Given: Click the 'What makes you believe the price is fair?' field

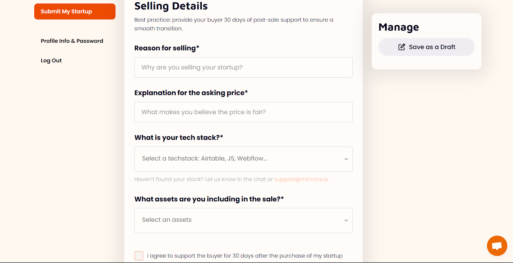Looking at the screenshot, I should click(243, 112).
